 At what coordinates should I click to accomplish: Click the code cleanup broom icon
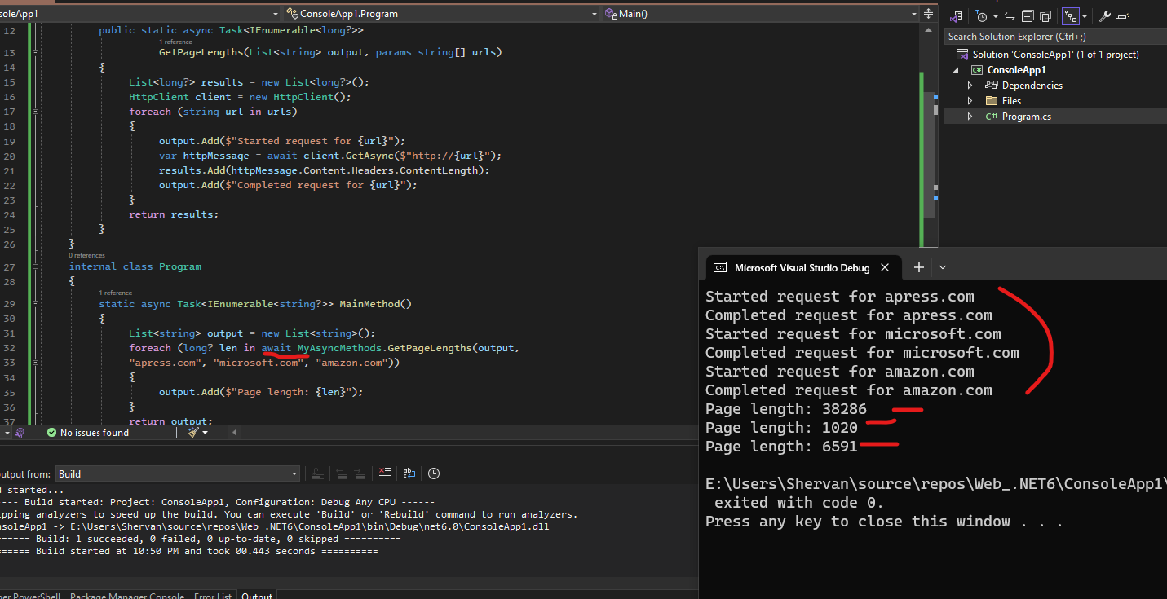(x=192, y=433)
